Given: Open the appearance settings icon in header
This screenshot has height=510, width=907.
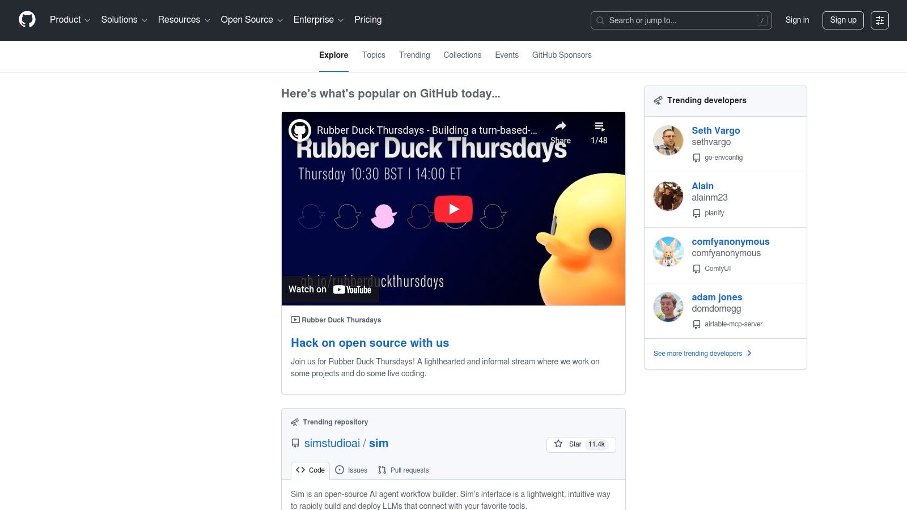Looking at the screenshot, I should click(880, 20).
